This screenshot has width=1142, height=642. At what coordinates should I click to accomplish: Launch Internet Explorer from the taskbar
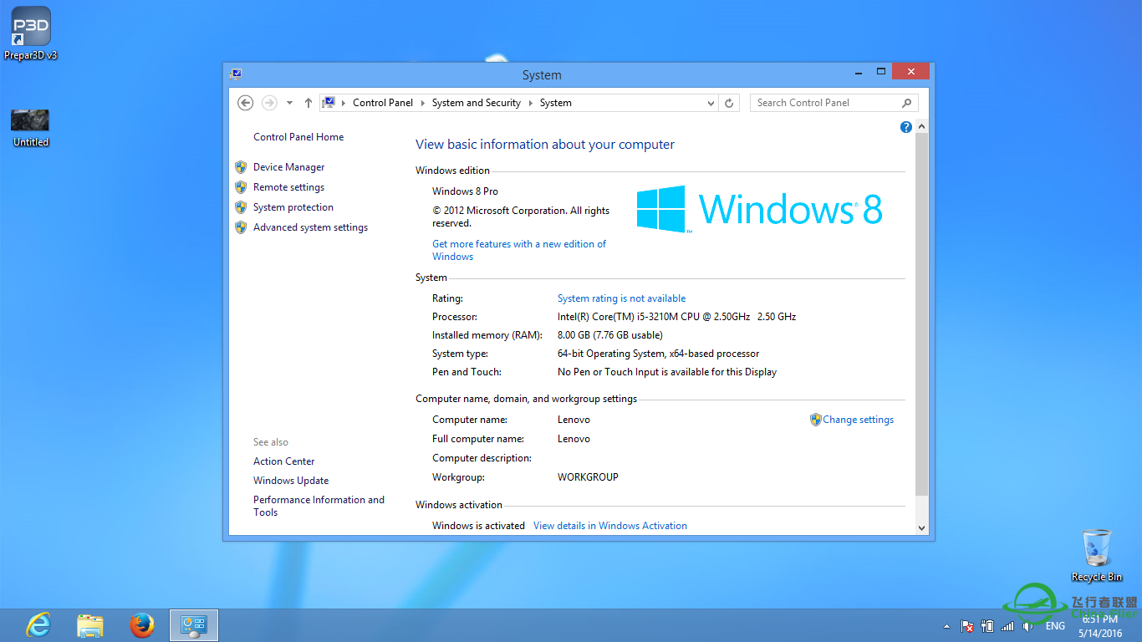(38, 624)
